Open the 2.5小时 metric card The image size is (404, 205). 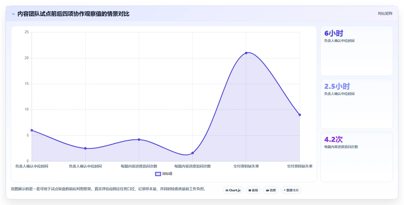pos(357,104)
